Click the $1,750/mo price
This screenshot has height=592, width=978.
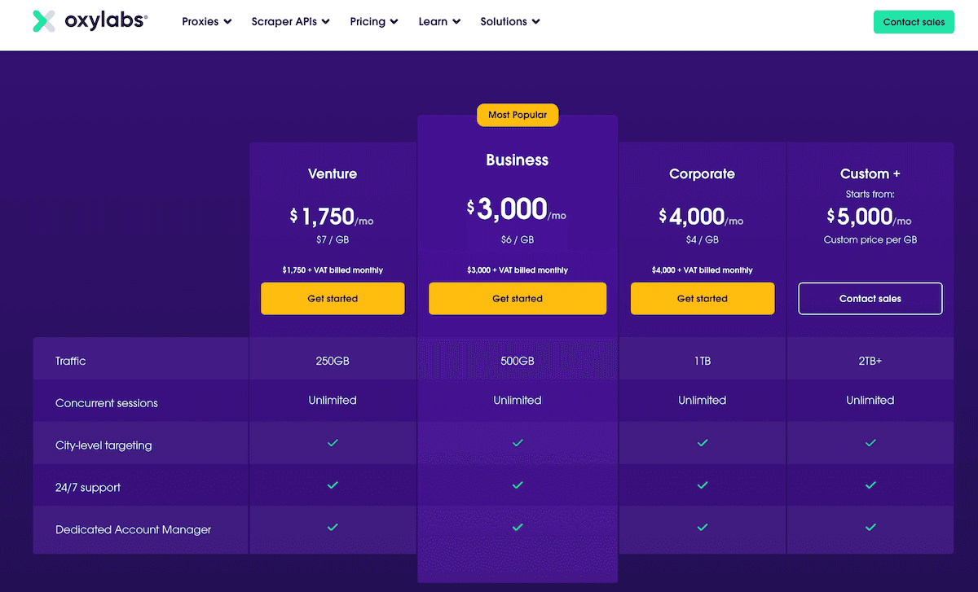pos(333,217)
